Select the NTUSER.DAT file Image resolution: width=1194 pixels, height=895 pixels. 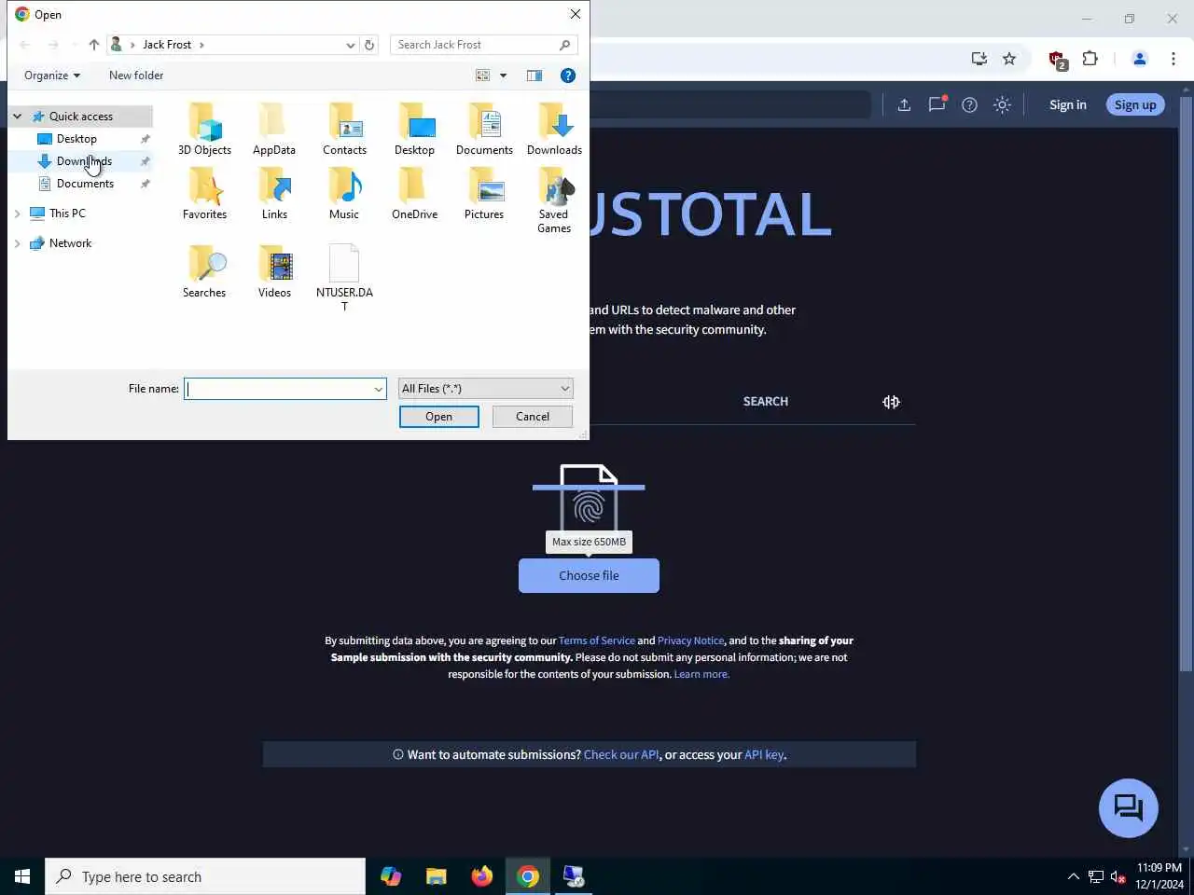[344, 278]
